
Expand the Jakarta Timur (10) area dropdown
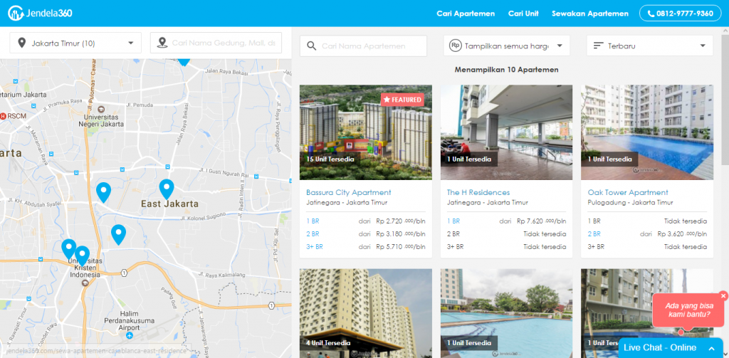click(x=75, y=43)
